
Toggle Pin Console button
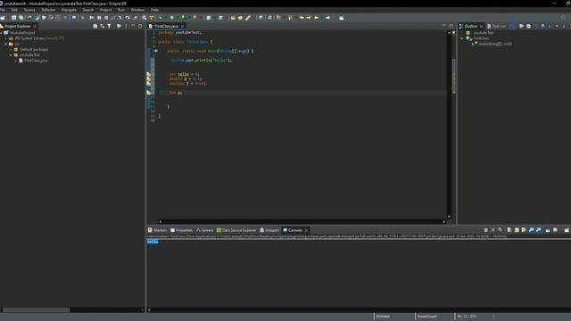pyautogui.click(x=548, y=230)
